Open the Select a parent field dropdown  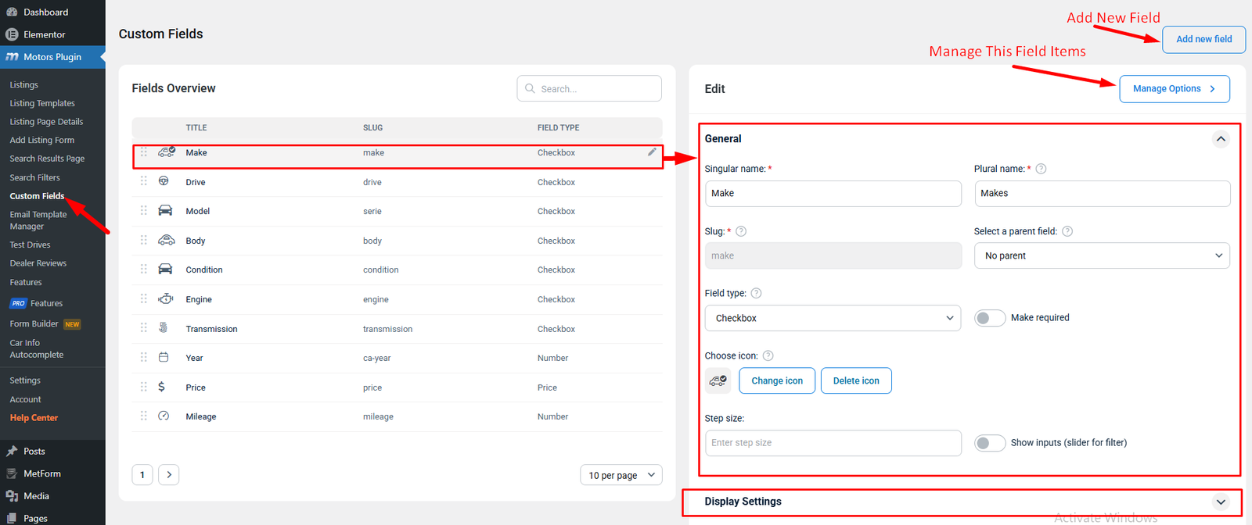point(1102,255)
